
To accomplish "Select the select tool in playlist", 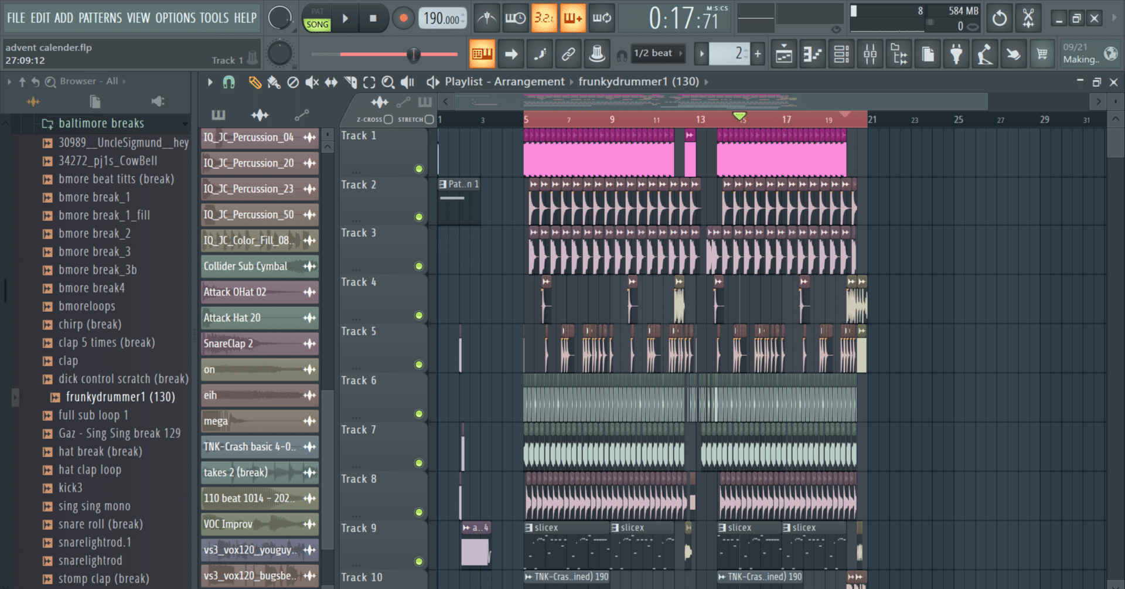I will click(x=369, y=82).
